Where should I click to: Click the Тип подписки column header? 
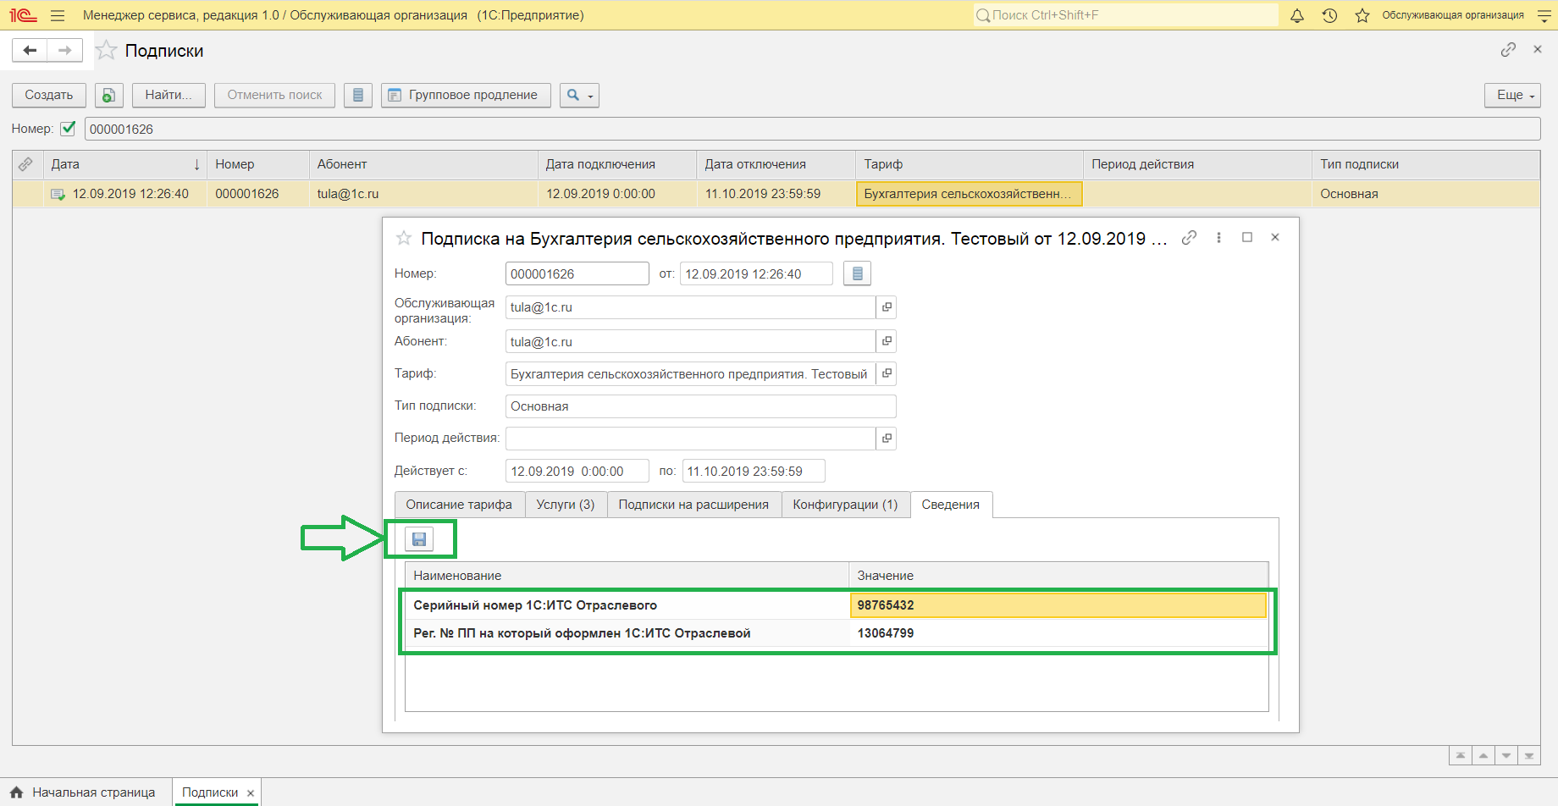1426,164
